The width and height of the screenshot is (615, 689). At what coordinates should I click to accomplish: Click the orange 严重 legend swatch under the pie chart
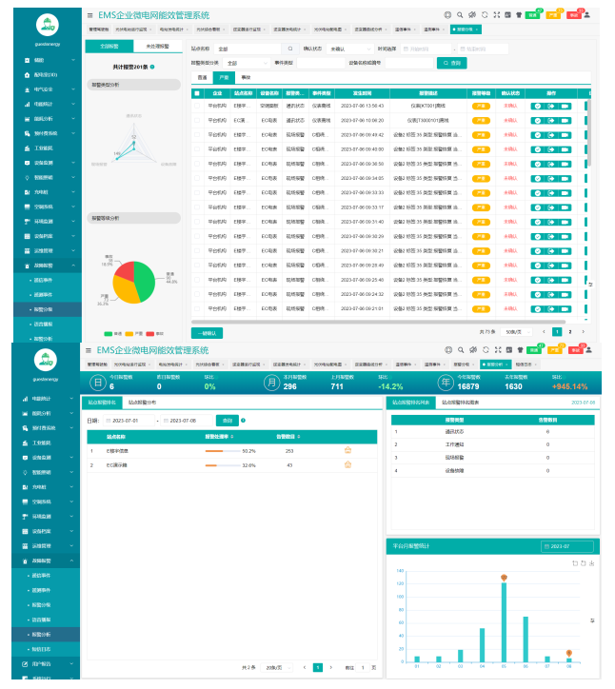pos(130,333)
